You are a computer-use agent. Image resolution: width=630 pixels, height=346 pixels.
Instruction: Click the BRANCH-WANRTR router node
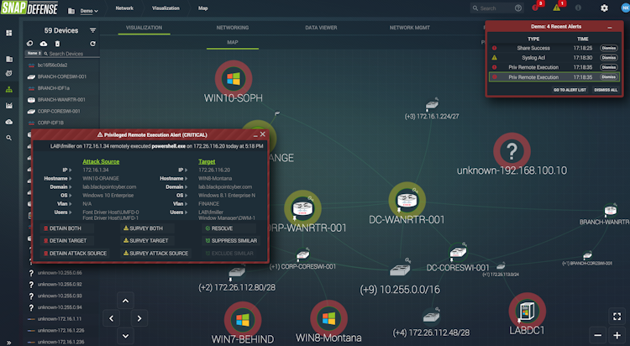click(x=611, y=210)
